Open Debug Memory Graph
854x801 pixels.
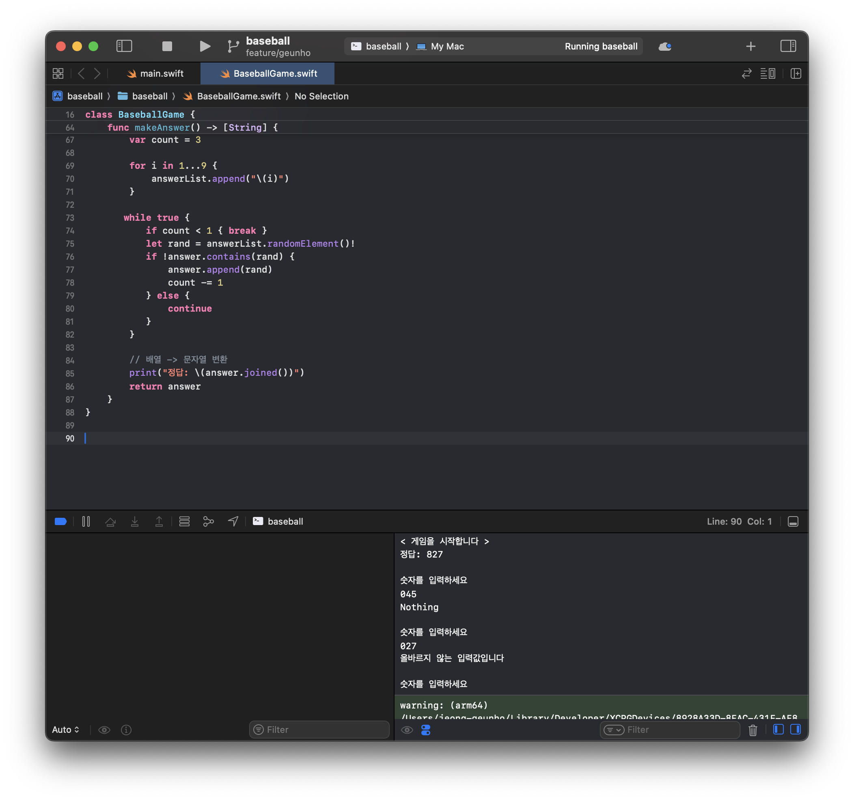[208, 521]
